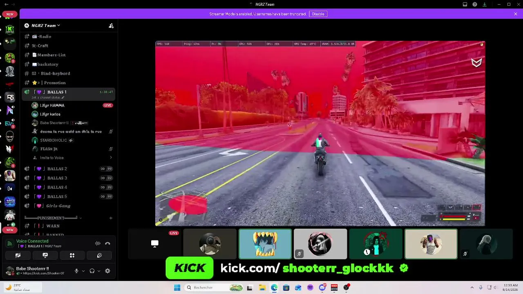The image size is (523, 294).
Task: Select the gray muted participant tile
Action: click(320, 244)
